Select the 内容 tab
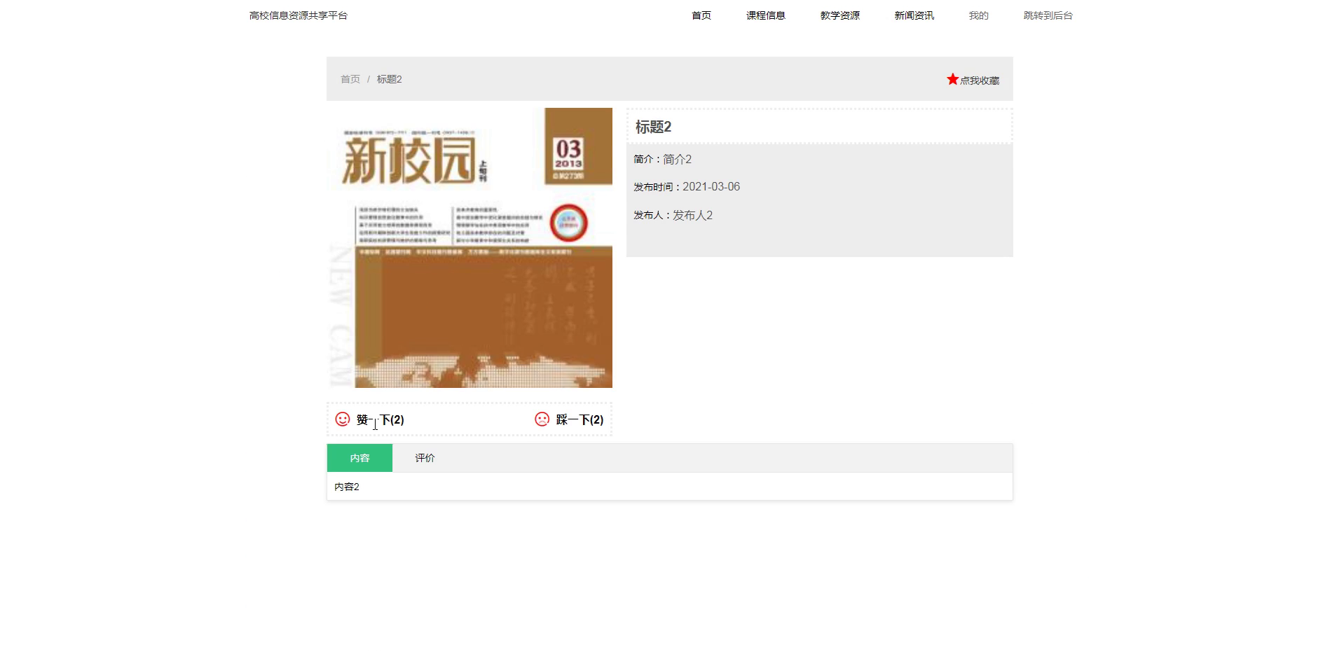This screenshot has height=654, width=1337. coord(359,458)
